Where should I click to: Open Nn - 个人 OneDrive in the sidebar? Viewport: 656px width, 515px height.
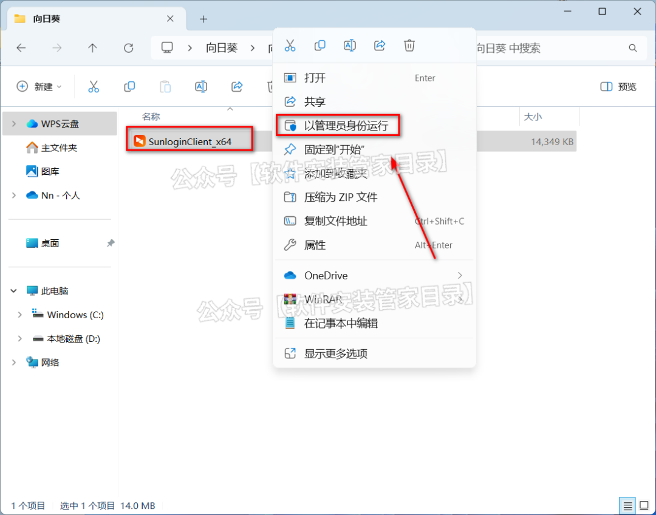(53, 195)
